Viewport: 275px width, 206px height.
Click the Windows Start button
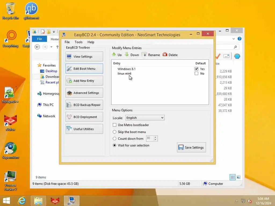[6, 201]
